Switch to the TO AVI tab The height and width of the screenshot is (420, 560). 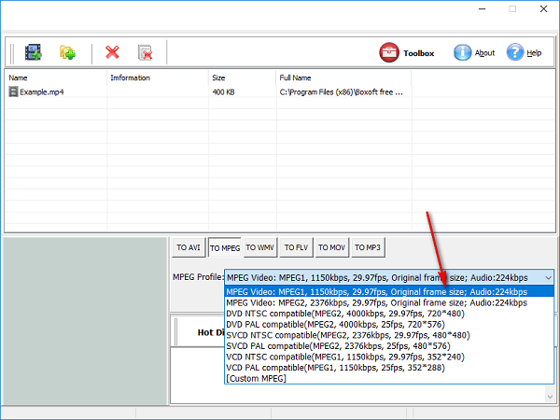tap(189, 247)
